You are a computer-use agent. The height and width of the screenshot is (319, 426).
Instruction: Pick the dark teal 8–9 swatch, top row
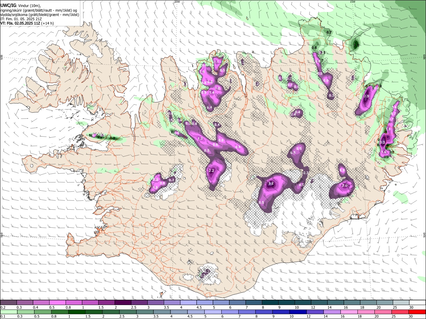tap(270, 302)
